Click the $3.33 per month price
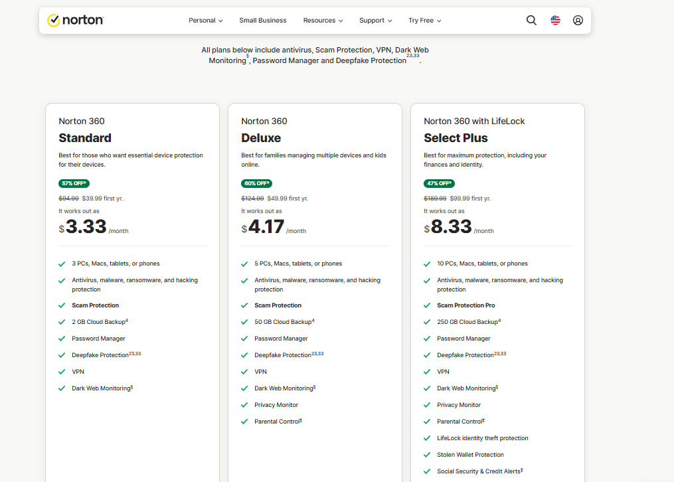 coord(93,227)
